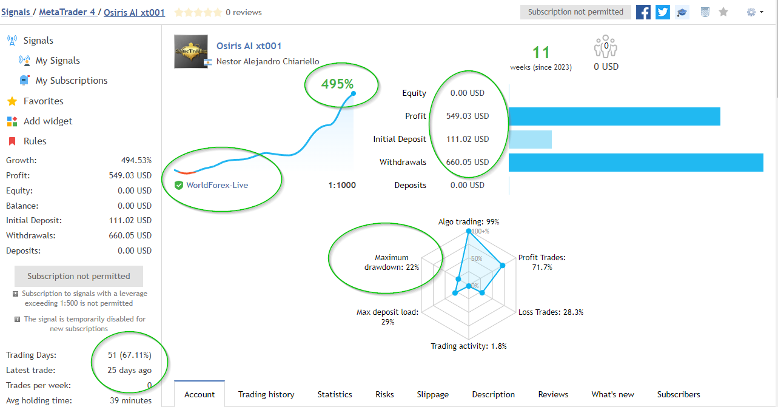Click the Add widget colored squares icon
This screenshot has height=407, width=778.
tap(12, 121)
